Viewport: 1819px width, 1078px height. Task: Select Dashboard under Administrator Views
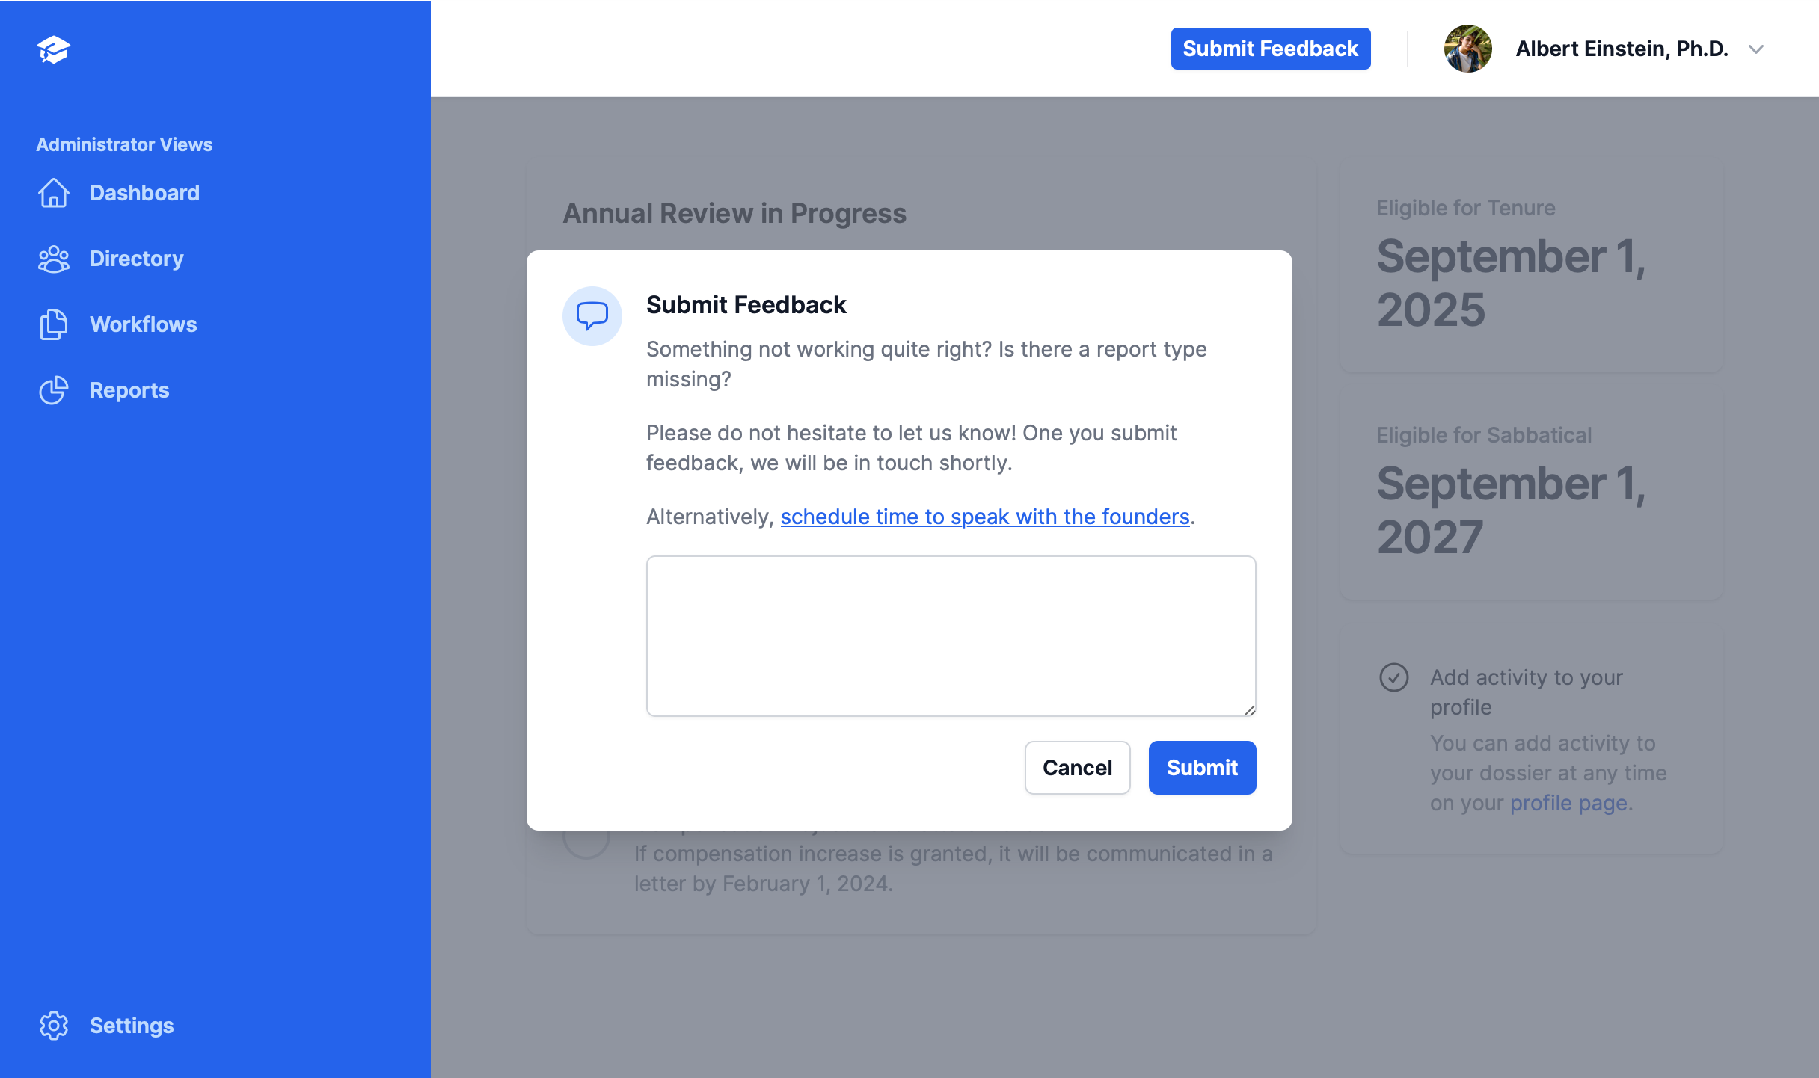[144, 193]
